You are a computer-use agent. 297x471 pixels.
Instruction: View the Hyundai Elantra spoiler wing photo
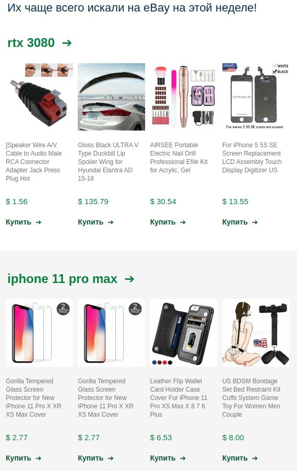(111, 97)
